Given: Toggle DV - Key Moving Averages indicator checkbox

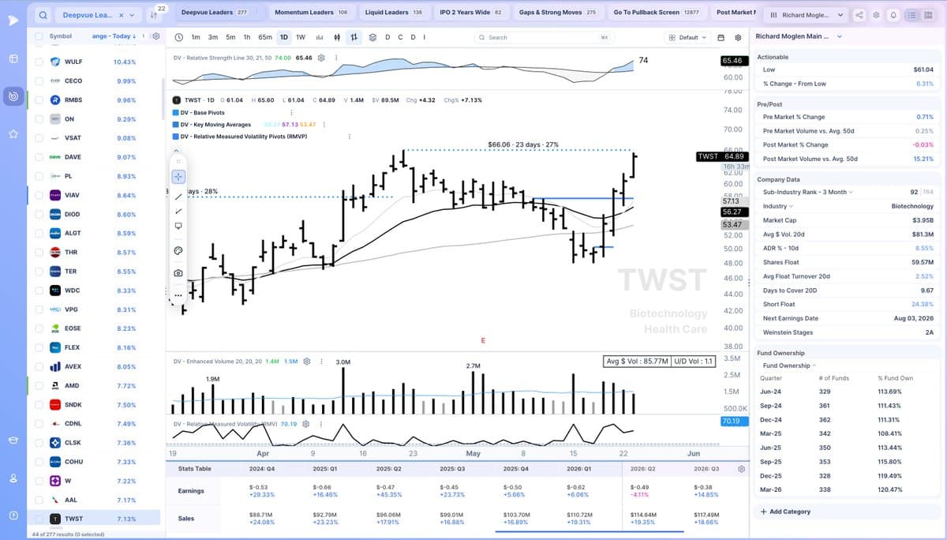Looking at the screenshot, I should [x=175, y=125].
